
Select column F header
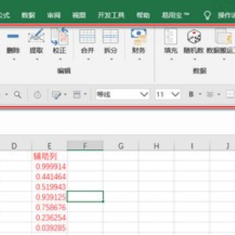pos(85,146)
